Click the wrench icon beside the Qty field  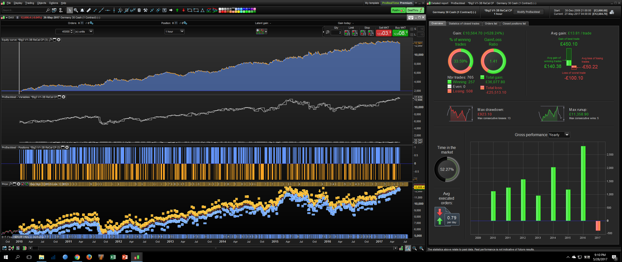coord(327,32)
